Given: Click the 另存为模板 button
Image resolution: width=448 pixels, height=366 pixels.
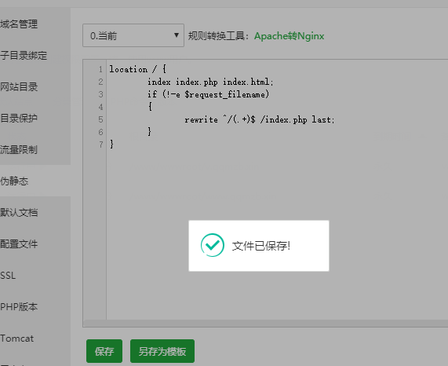Looking at the screenshot, I should point(162,351).
